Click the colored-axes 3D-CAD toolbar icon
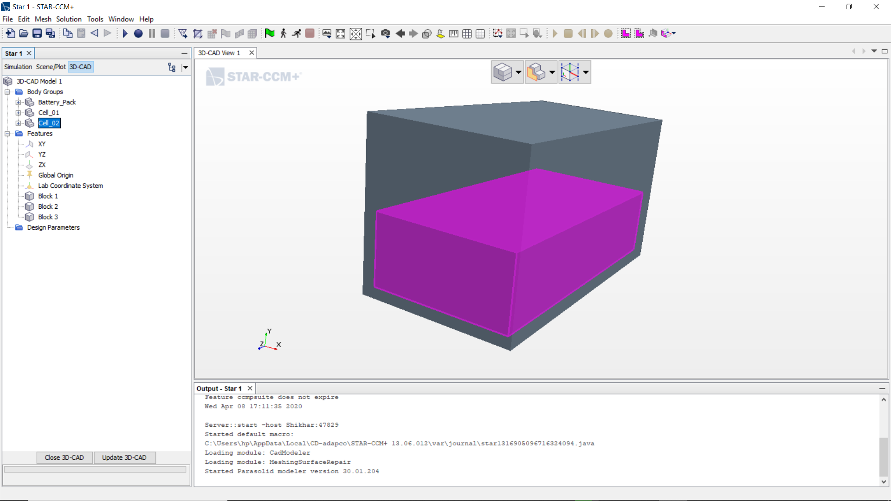 click(667, 33)
